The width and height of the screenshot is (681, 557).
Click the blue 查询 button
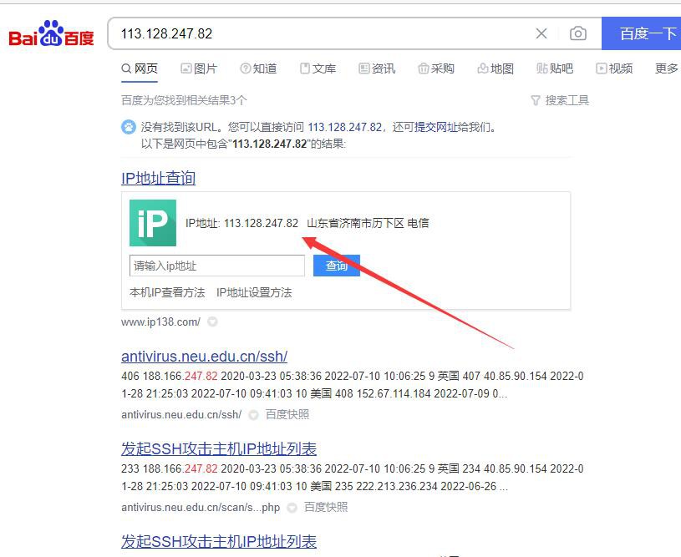[x=337, y=266]
